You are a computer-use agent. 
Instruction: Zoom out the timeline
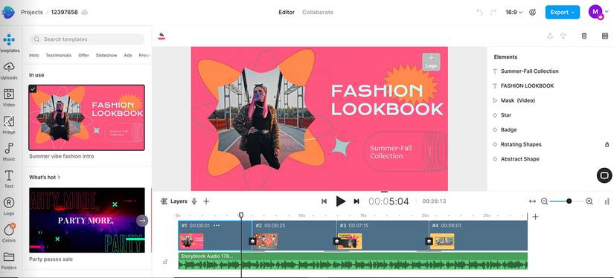[x=544, y=201]
